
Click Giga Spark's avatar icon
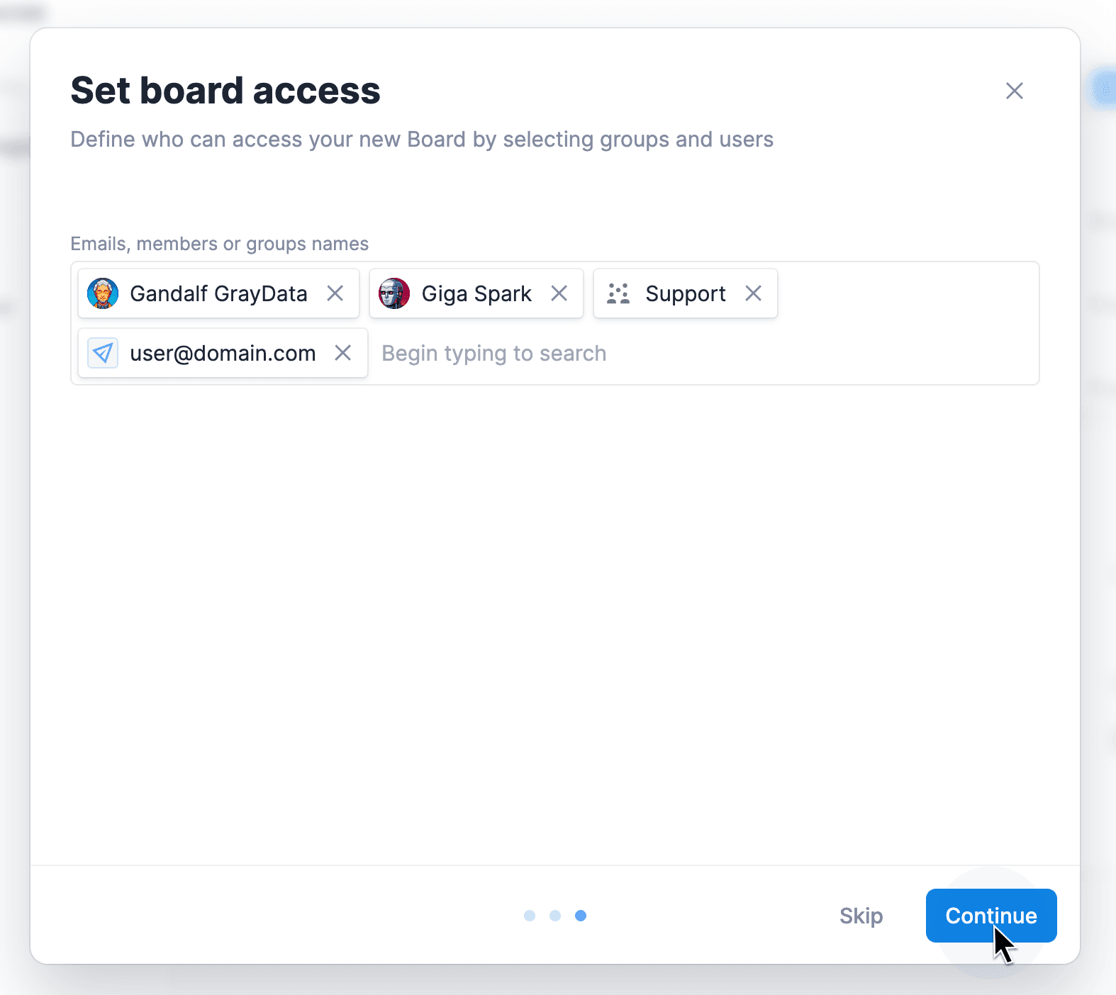(394, 293)
